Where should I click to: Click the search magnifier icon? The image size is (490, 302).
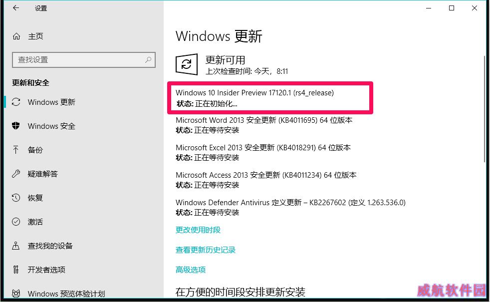(x=148, y=60)
